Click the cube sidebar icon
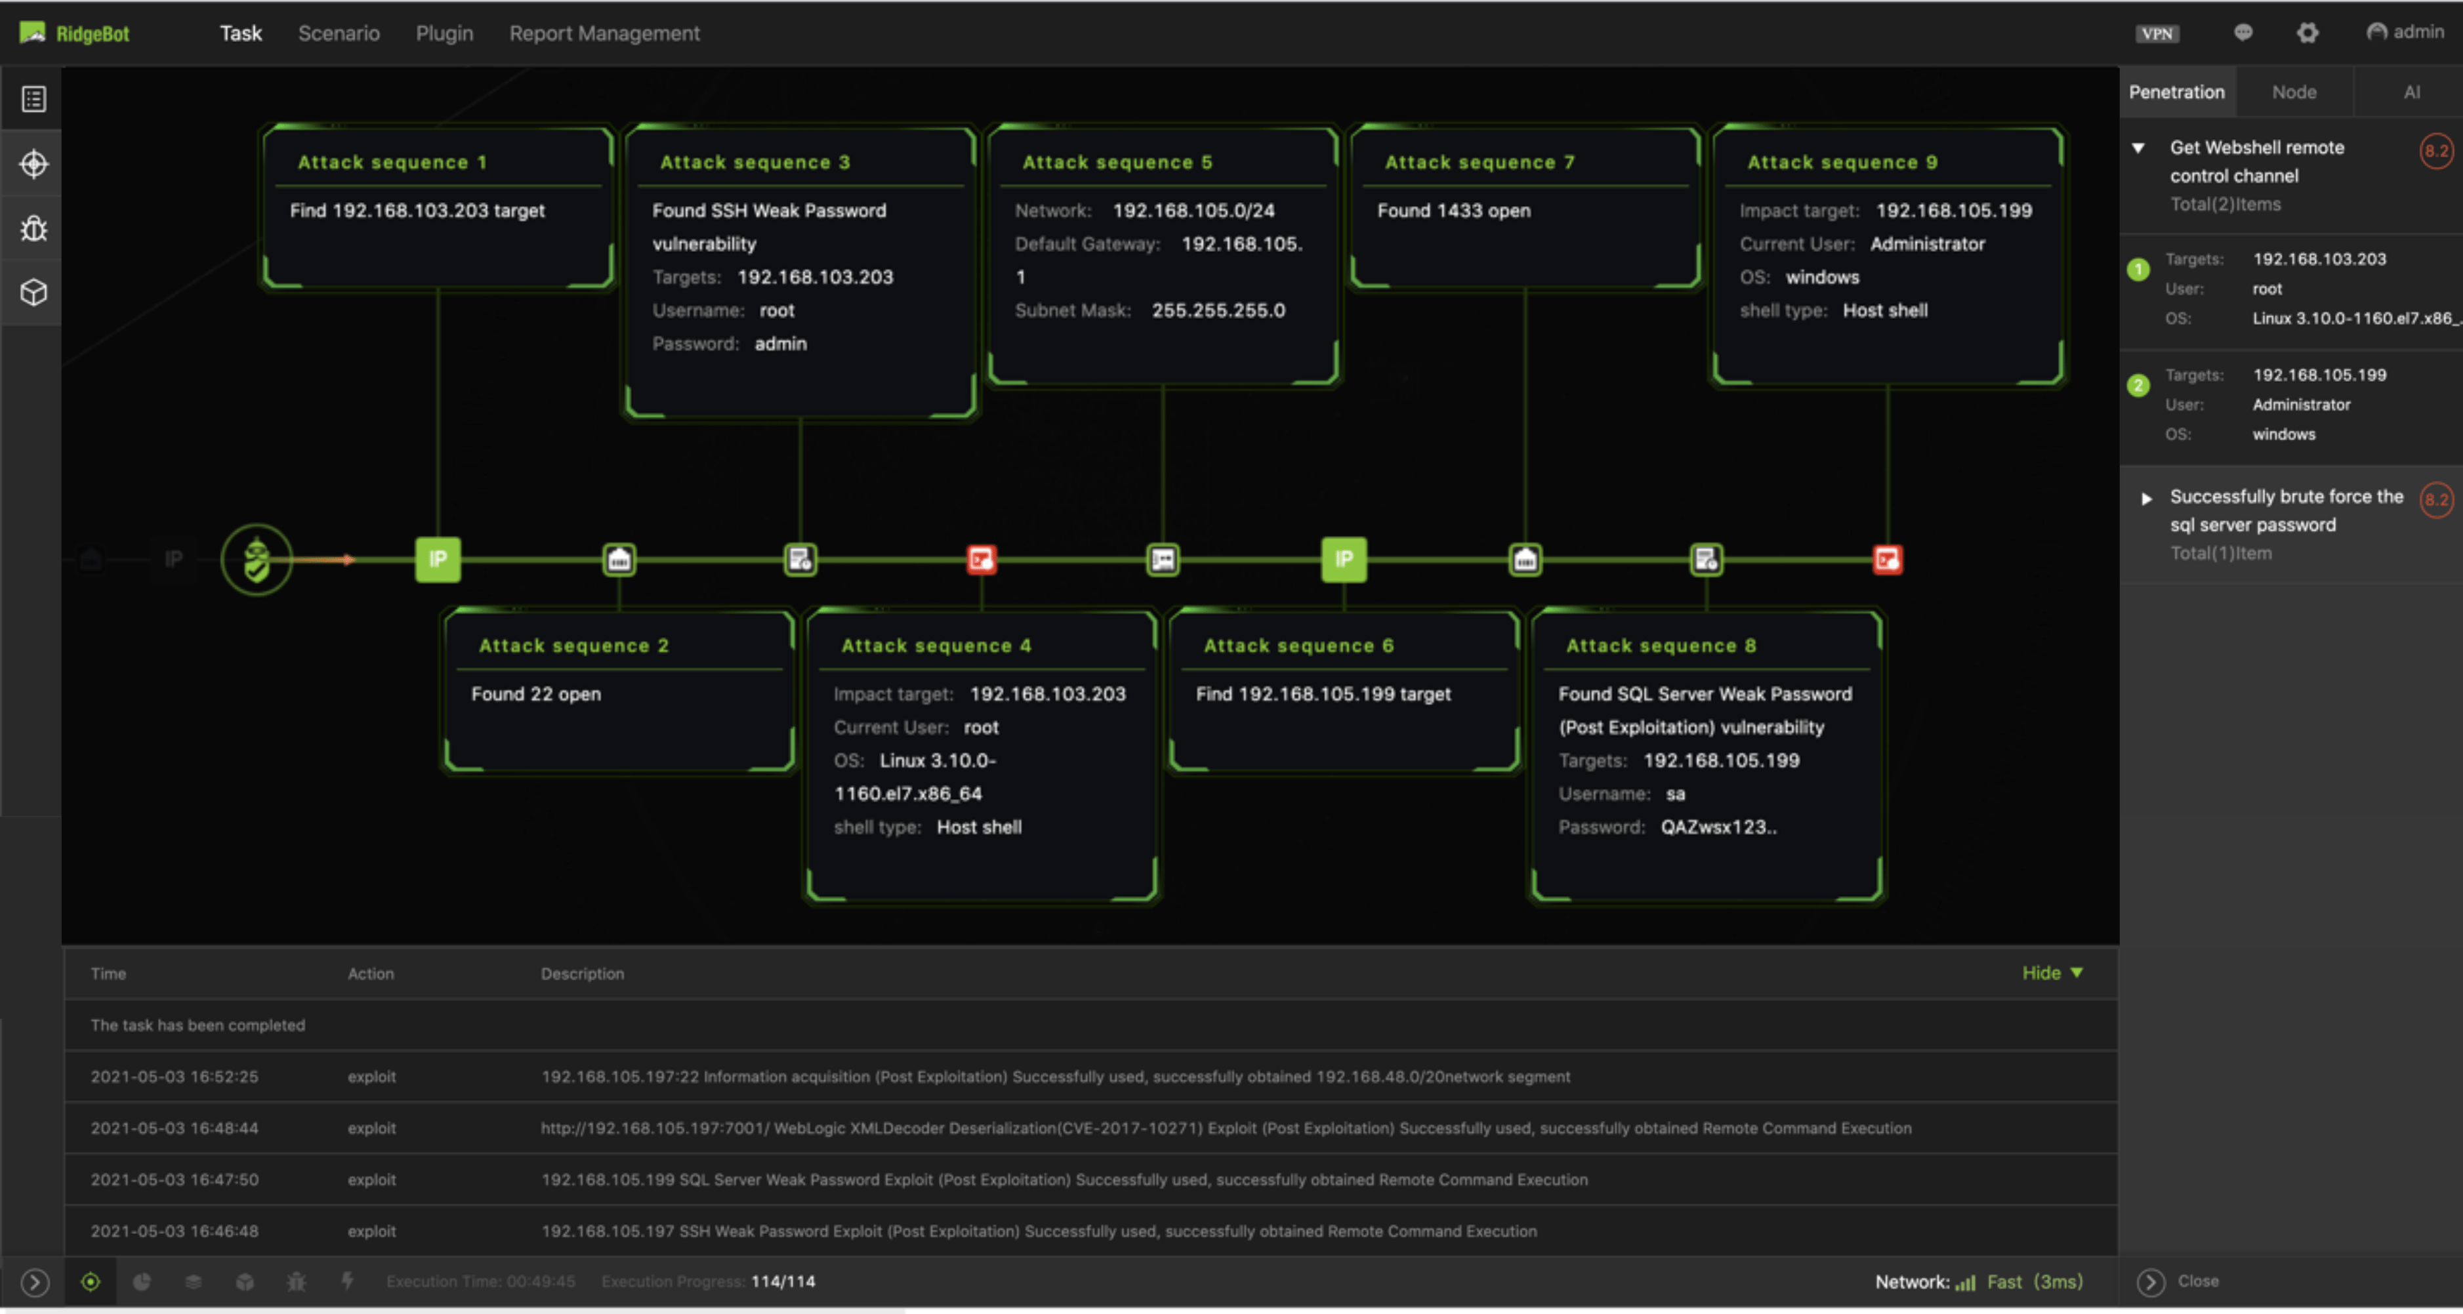This screenshot has height=1314, width=2463. pos(33,292)
